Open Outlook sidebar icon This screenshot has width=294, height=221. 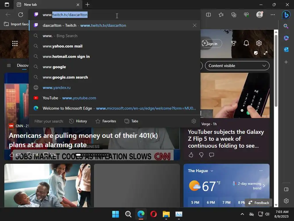tap(286, 49)
